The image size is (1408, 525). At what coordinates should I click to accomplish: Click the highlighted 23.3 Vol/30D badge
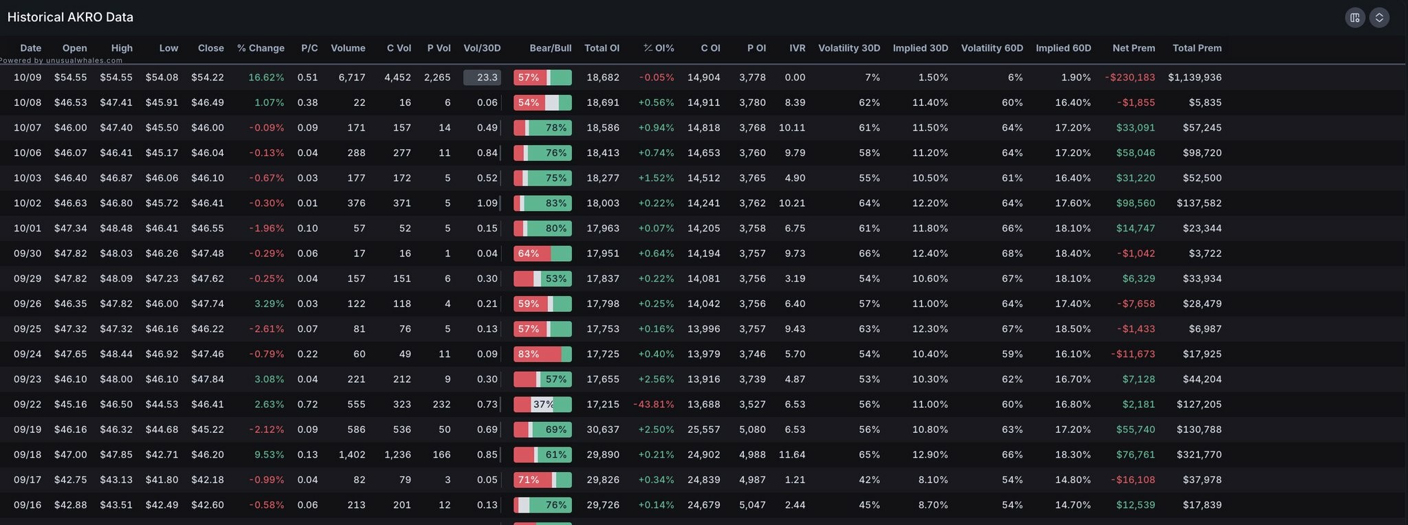click(x=482, y=78)
